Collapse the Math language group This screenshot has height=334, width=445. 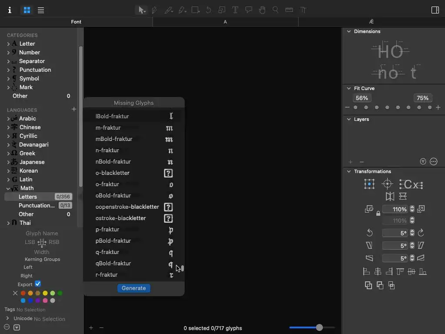tap(8, 188)
